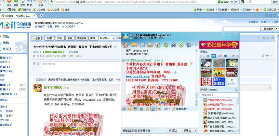Expand screen capture options arrow
The image size is (279, 136).
(156, 109)
